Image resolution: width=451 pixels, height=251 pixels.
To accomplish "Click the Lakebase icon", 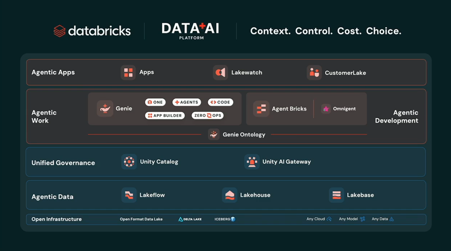I will pos(336,195).
